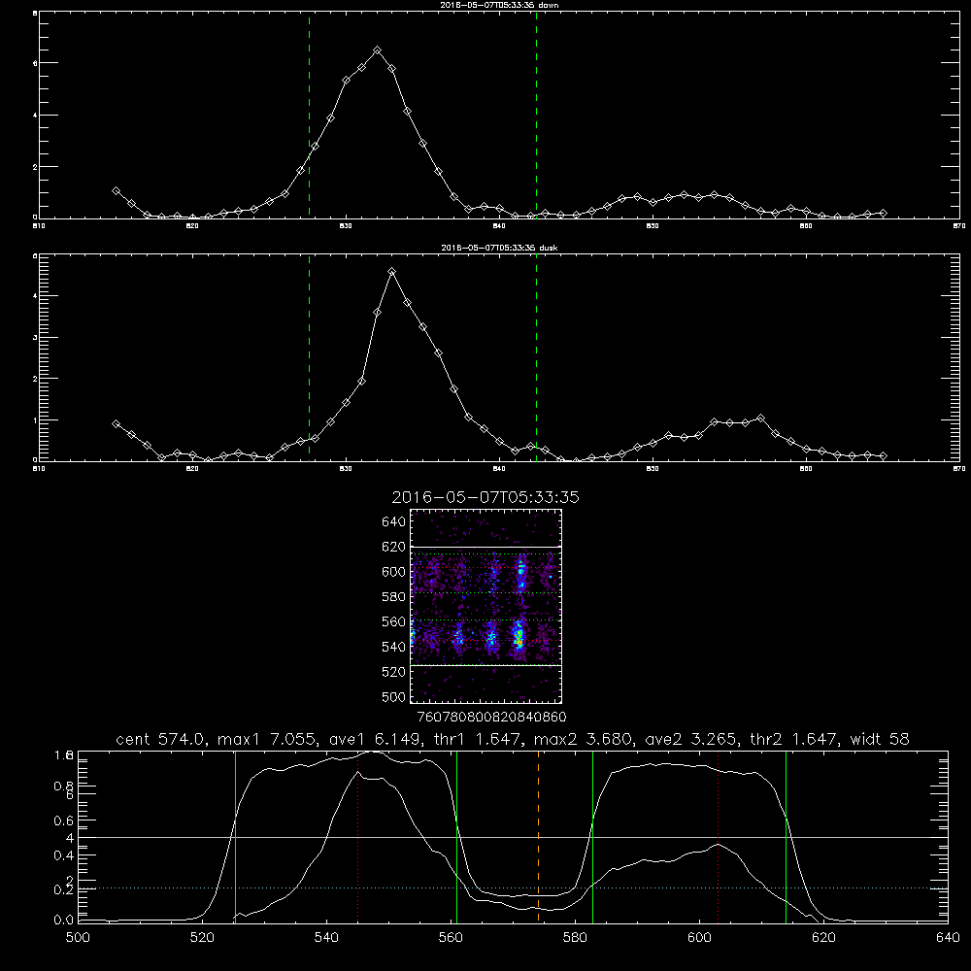The image size is (971, 971).
Task: Click the 760780800820840860 x-axis label under image
Action: pyautogui.click(x=492, y=718)
